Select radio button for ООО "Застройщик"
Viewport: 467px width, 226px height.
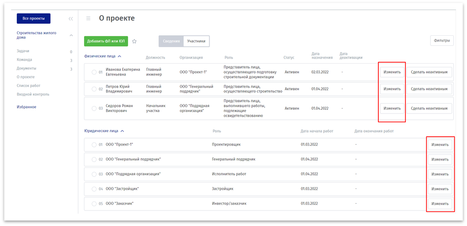coord(94,189)
